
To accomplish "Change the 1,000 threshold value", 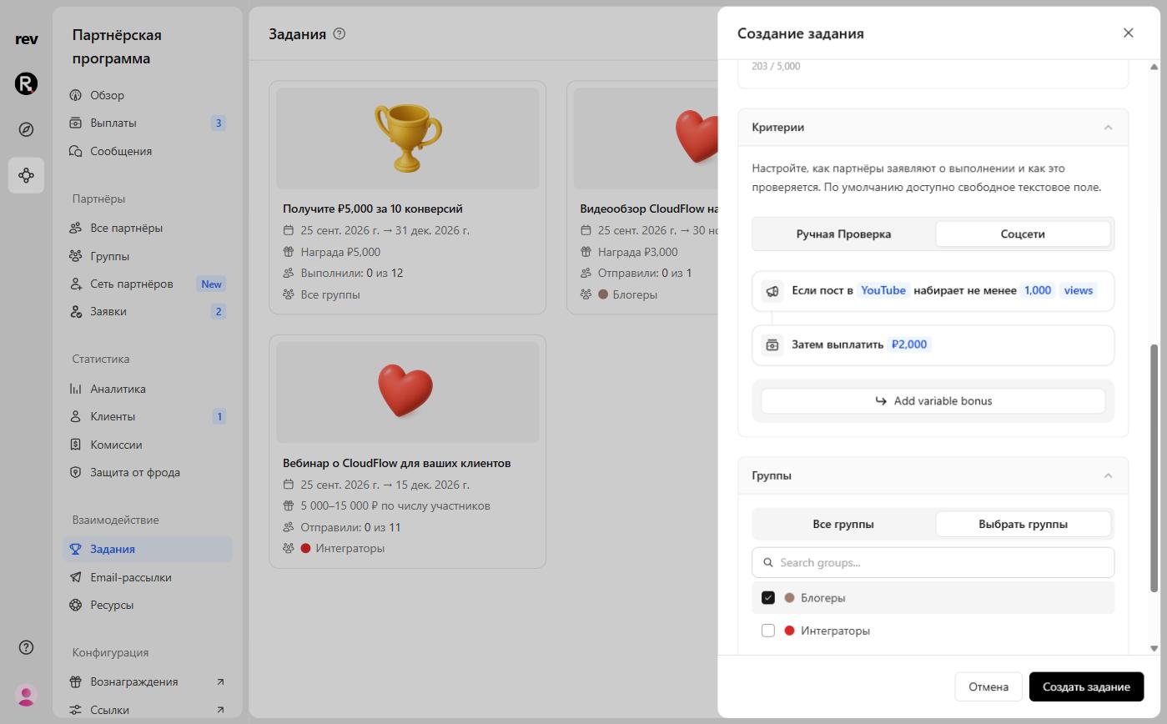I will (x=1038, y=290).
